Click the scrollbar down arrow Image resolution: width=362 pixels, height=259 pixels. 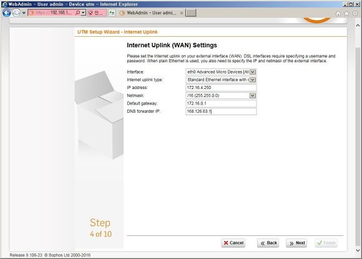pyautogui.click(x=358, y=250)
